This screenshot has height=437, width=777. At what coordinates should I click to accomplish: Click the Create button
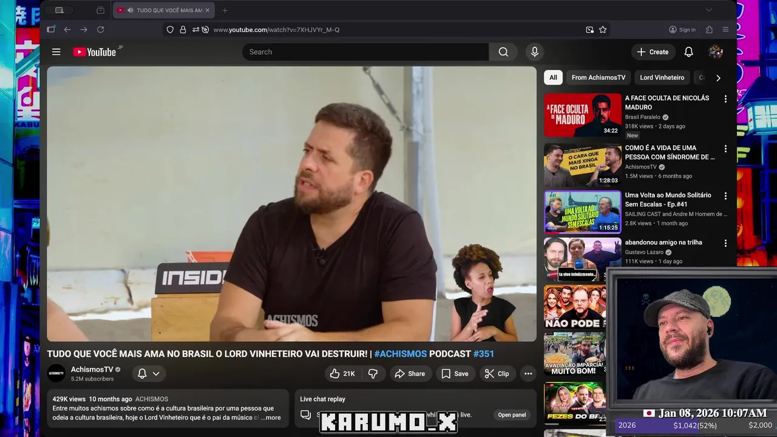click(x=653, y=52)
